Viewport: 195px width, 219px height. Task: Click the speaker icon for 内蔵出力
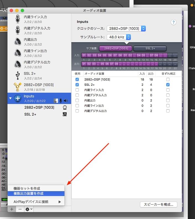tap(18, 41)
